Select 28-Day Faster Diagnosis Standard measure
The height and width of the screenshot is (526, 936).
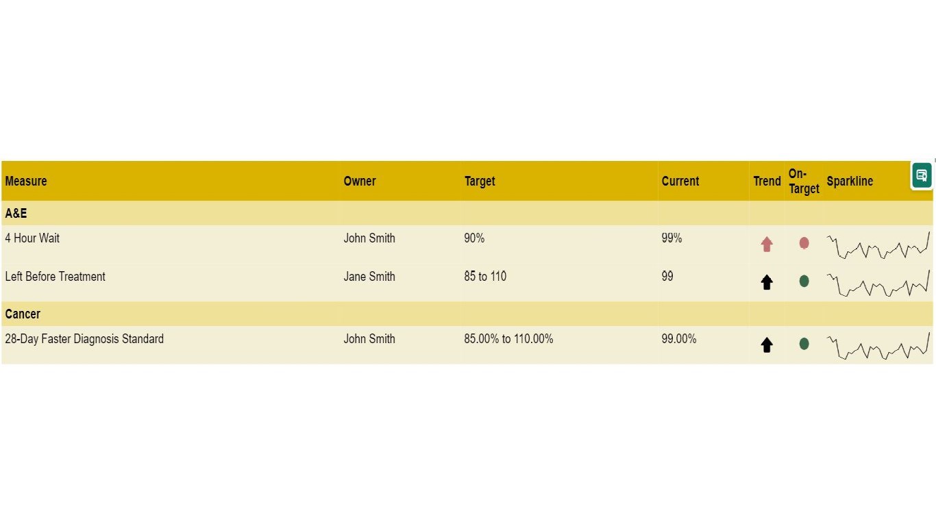[84, 338]
